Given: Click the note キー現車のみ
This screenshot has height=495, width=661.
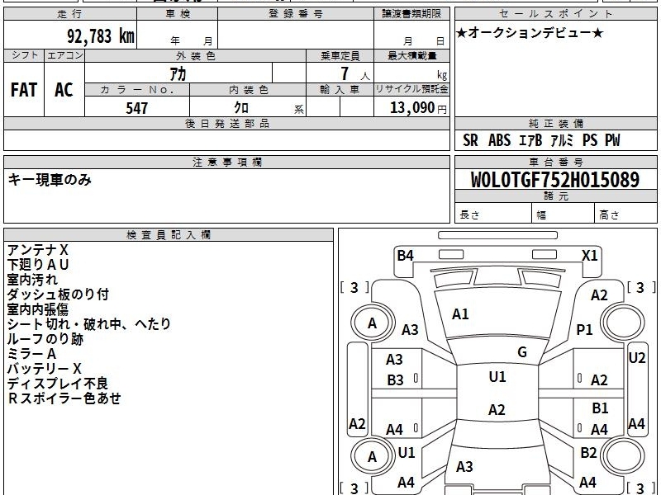Looking at the screenshot, I should 50,180.
